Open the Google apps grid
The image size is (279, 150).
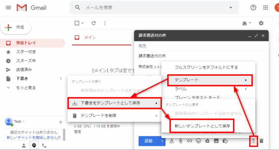click(x=266, y=8)
